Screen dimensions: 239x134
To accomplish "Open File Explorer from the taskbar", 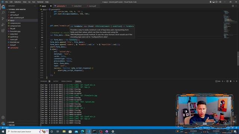I will (x=64, y=131).
